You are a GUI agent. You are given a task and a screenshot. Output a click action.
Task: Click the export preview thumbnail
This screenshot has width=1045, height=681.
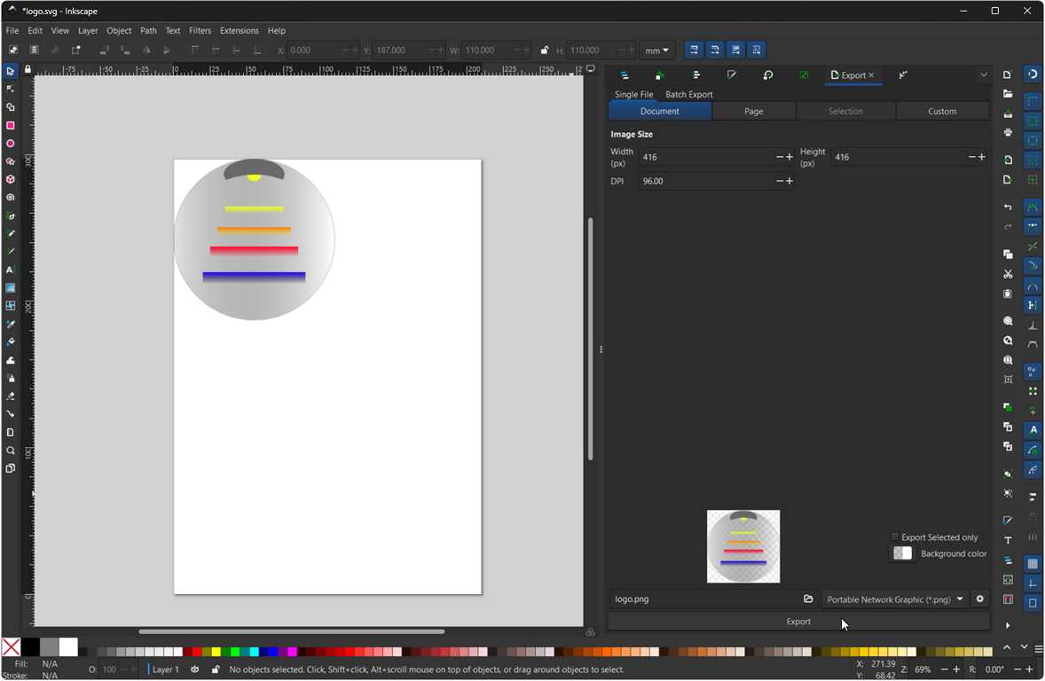tap(743, 546)
